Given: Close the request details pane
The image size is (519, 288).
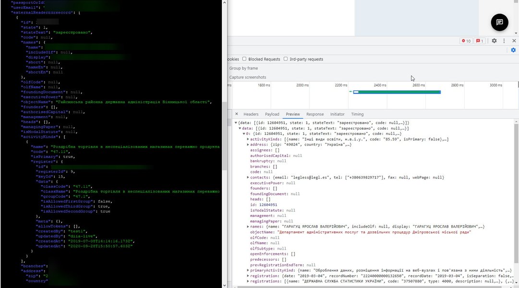Looking at the screenshot, I should tap(236, 114).
